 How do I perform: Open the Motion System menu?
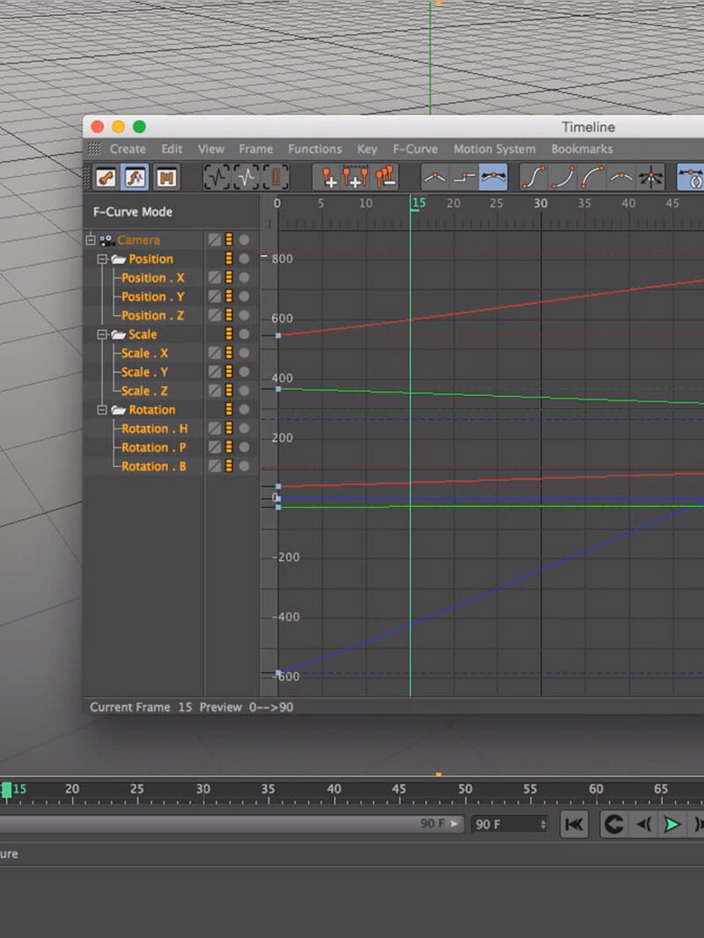click(x=495, y=149)
